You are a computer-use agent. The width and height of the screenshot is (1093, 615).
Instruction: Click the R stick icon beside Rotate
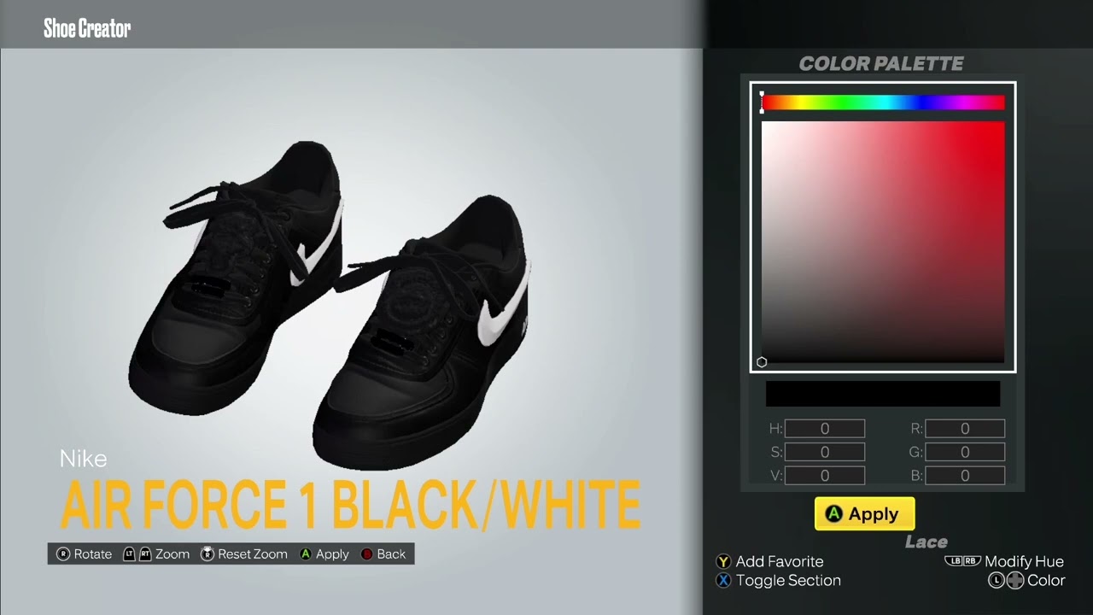click(x=63, y=554)
